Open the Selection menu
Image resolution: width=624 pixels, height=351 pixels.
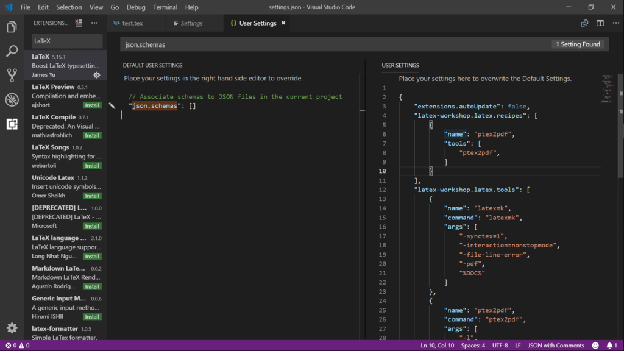point(69,7)
